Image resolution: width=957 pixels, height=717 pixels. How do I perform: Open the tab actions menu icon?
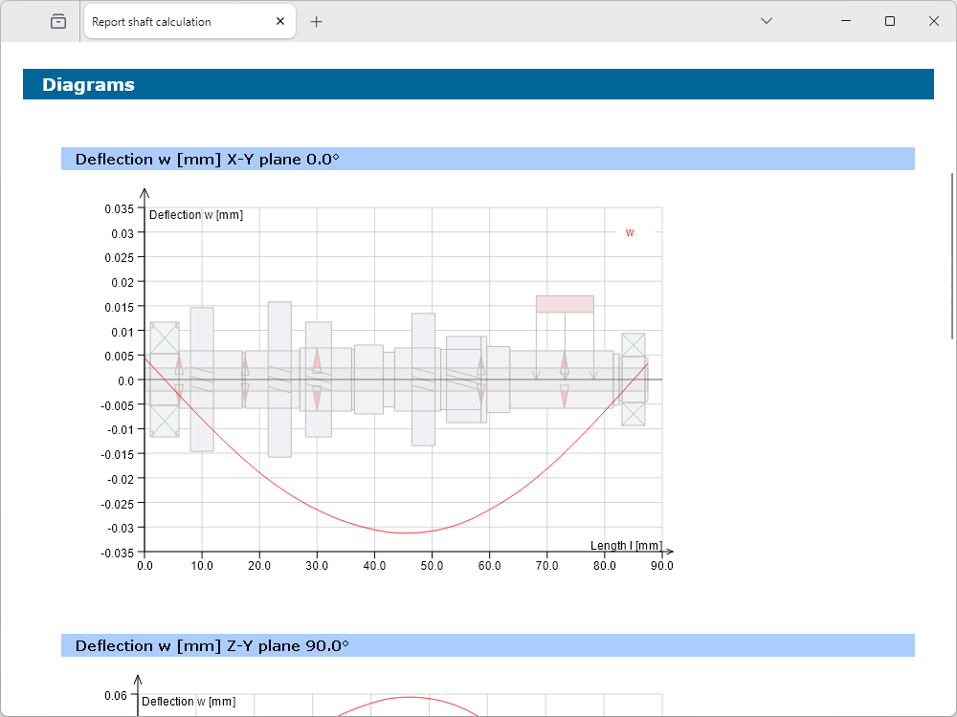point(58,21)
